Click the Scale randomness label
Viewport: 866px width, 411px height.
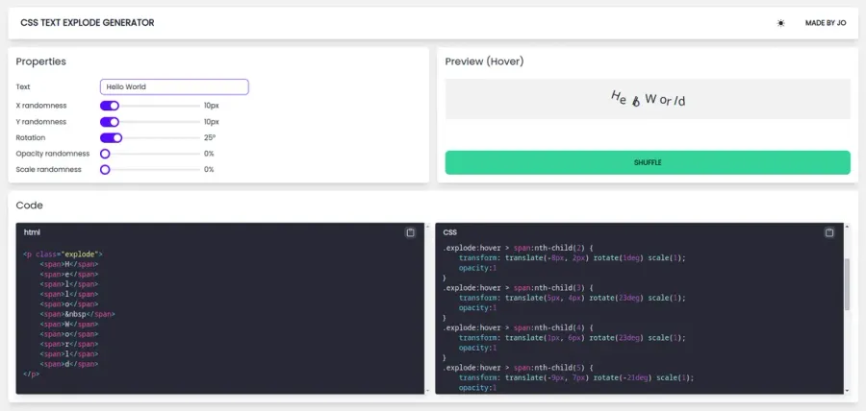[49, 170]
